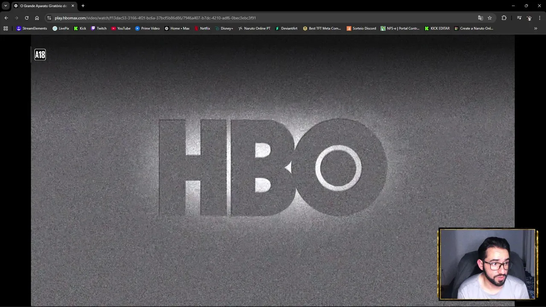Translate this page icon

pyautogui.click(x=480, y=18)
